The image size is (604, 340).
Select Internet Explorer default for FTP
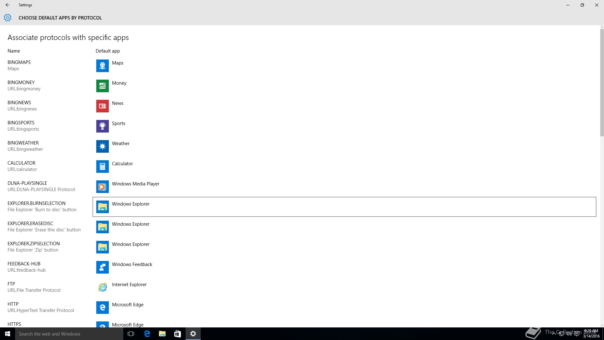click(x=344, y=287)
